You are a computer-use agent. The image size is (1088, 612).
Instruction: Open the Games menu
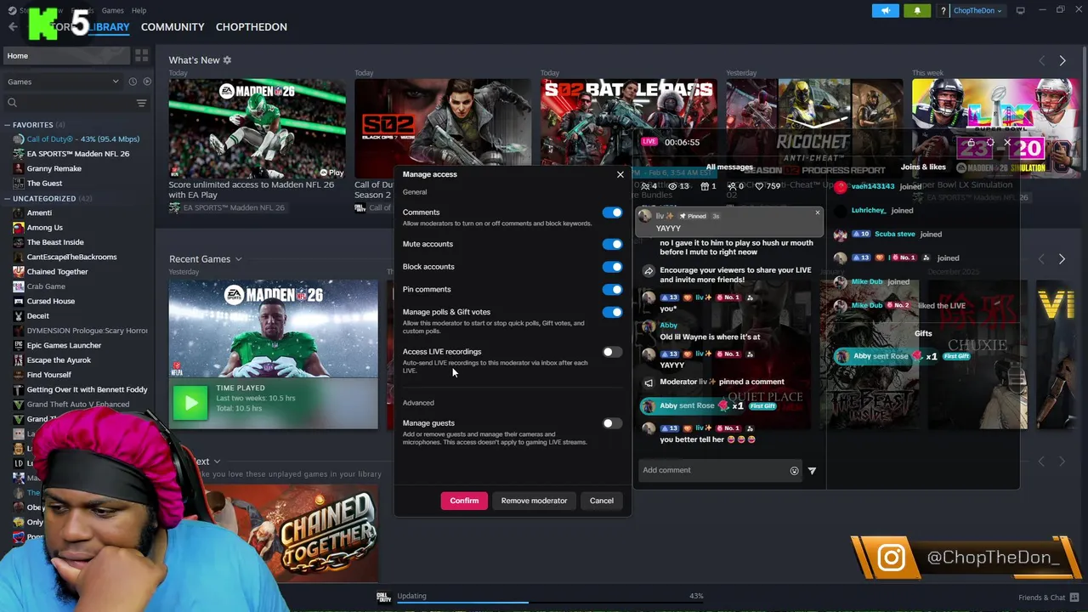(112, 10)
